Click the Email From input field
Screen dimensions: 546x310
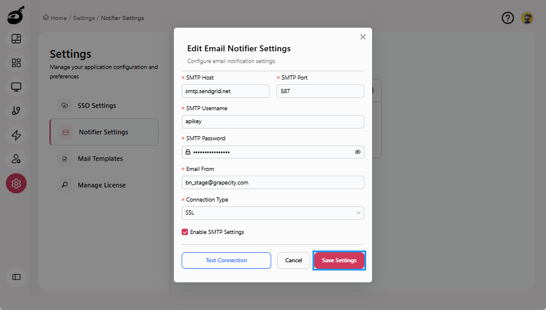pos(273,183)
